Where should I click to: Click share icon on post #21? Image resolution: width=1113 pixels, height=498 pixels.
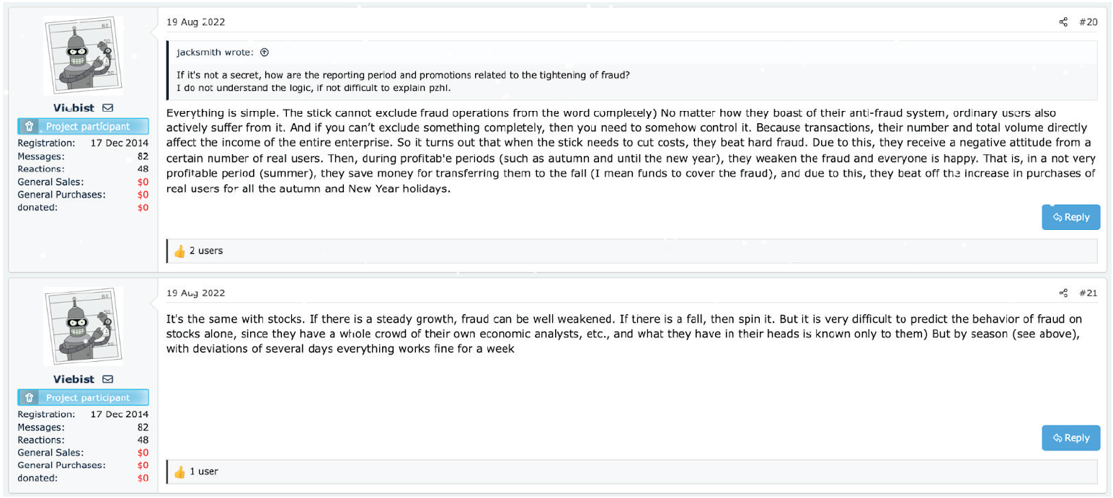click(x=1063, y=293)
